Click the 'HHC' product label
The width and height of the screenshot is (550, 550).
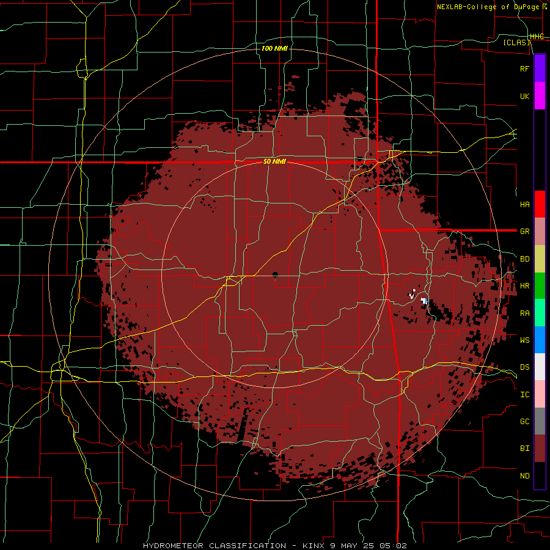pos(537,37)
